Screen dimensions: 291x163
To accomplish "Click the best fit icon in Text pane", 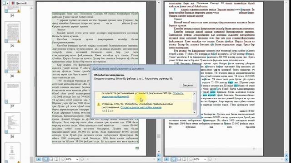I will coord(174,159).
